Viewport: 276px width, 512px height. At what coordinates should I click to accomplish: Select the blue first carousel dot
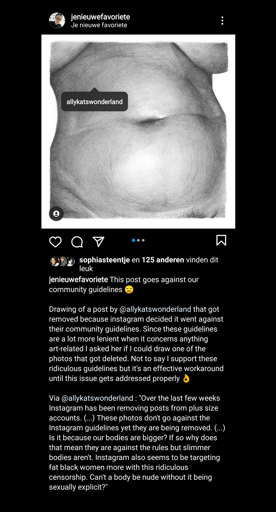[x=133, y=240]
